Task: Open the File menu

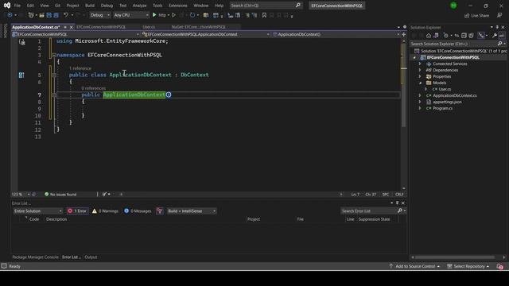Action: click(17, 6)
